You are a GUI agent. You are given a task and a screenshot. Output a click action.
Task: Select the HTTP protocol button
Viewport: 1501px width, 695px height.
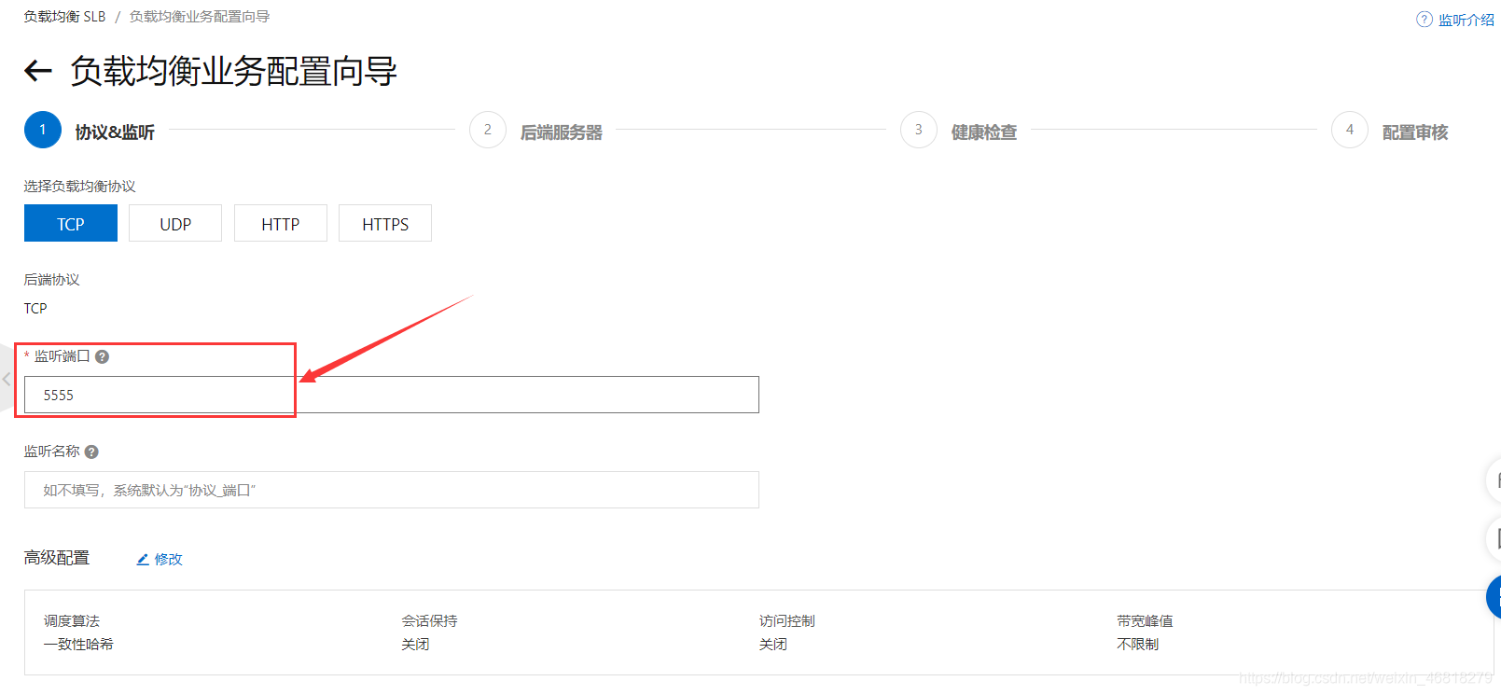[x=281, y=224]
